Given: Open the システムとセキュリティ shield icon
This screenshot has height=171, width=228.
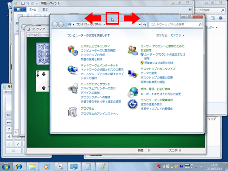Looking at the screenshot, I should tap(73, 51).
